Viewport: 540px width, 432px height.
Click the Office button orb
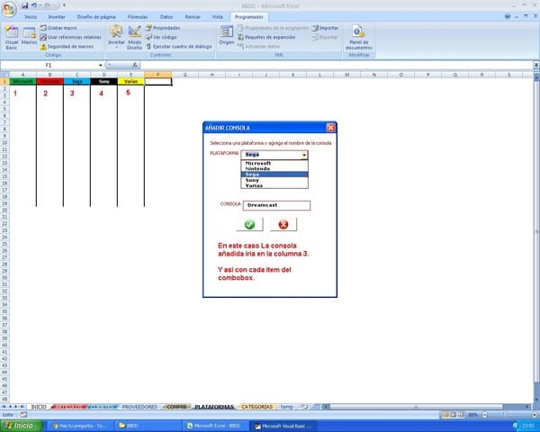9,9
